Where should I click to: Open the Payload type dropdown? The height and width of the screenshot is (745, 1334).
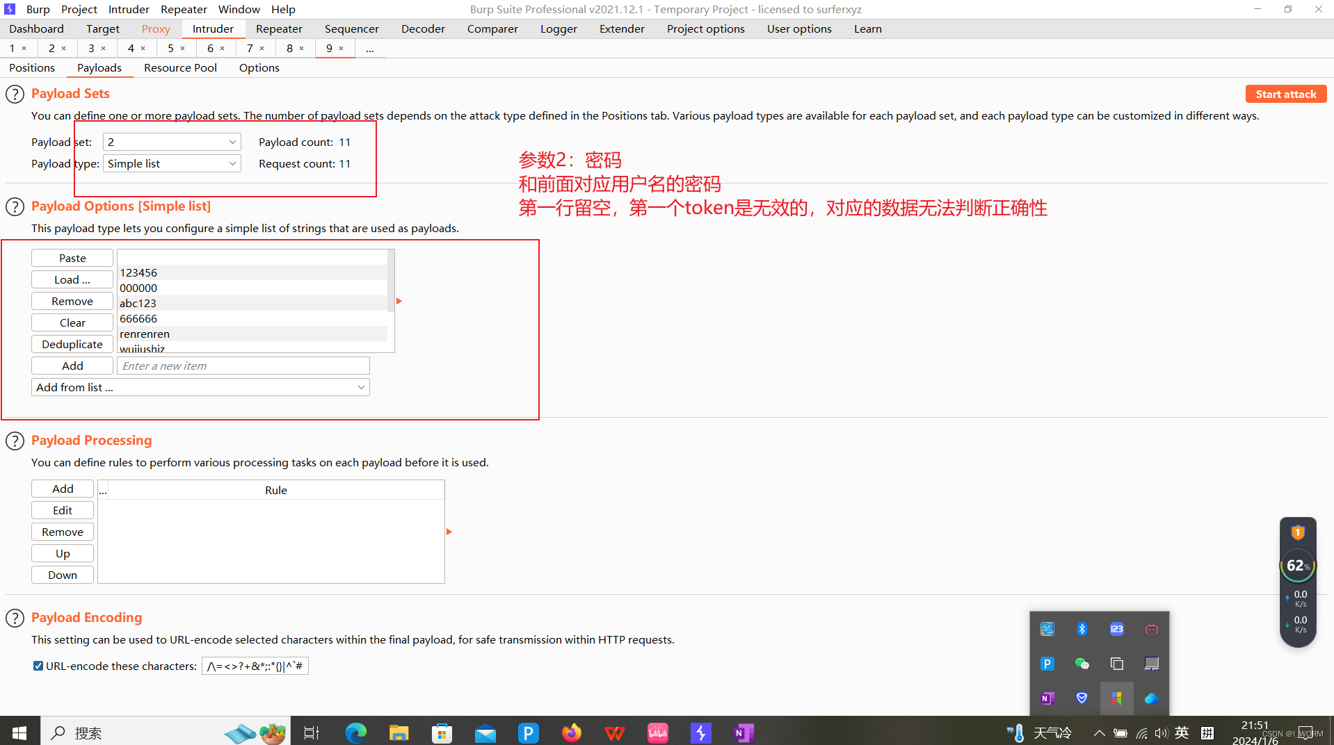coord(172,163)
